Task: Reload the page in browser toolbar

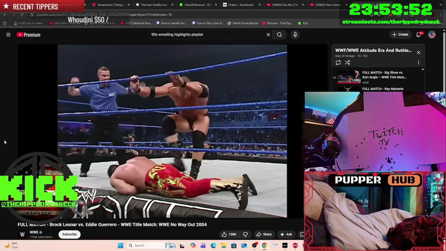Action: 22,15
